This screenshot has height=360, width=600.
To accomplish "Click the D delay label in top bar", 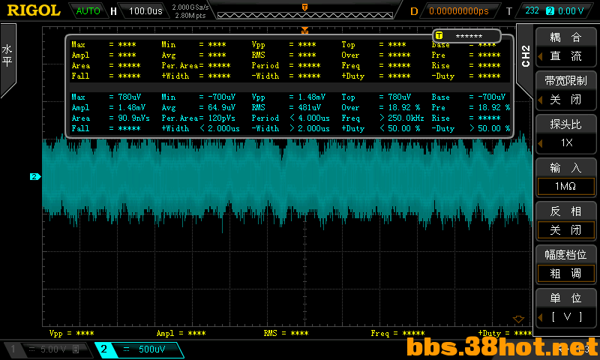I will click(x=414, y=11).
